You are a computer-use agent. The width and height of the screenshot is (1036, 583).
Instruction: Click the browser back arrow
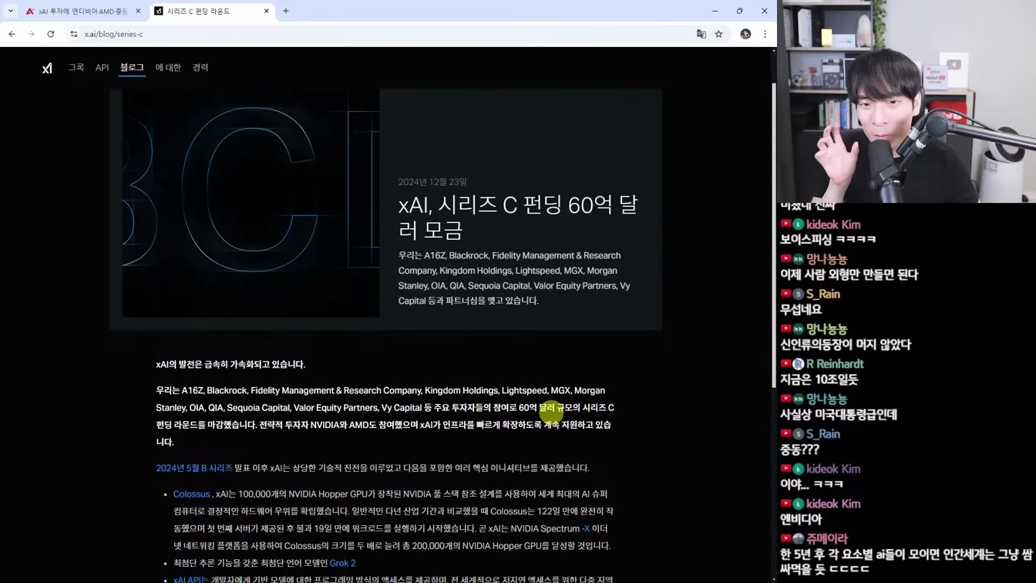[12, 34]
